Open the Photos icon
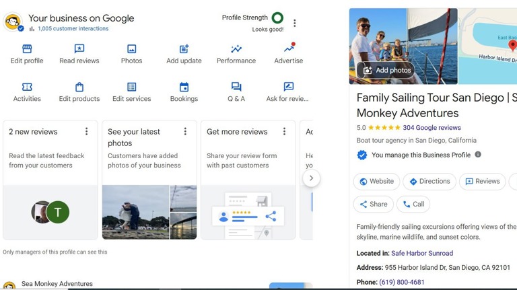Viewport: 517px width, 290px height. (131, 49)
